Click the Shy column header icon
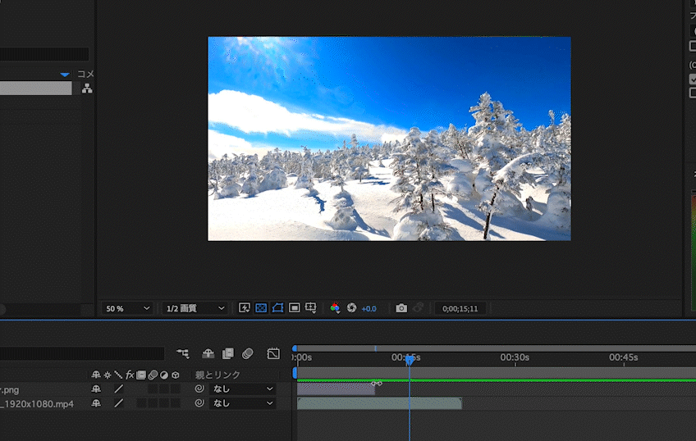This screenshot has width=696, height=441. point(96,375)
